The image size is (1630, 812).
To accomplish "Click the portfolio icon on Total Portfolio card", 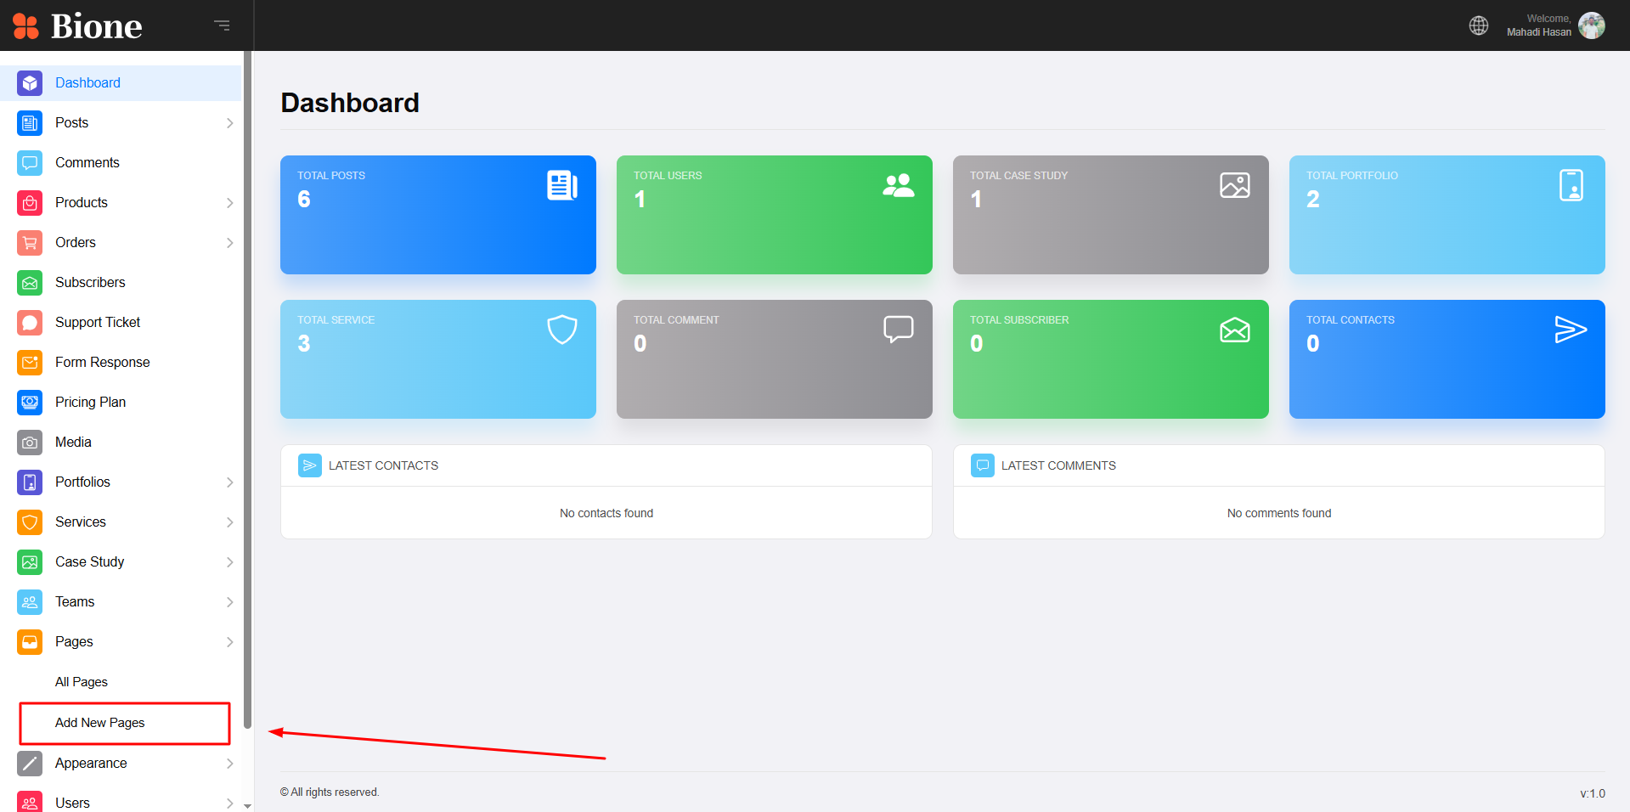I will [1571, 185].
